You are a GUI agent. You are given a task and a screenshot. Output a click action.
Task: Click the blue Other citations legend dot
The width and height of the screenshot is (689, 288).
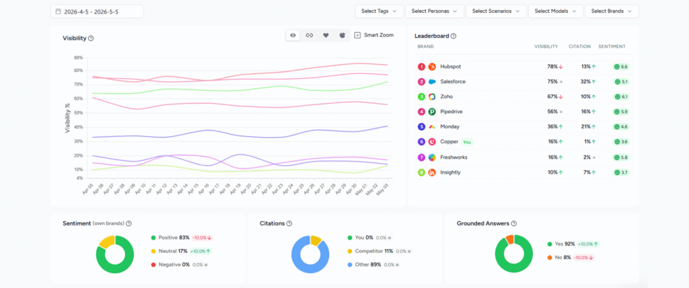(x=349, y=265)
